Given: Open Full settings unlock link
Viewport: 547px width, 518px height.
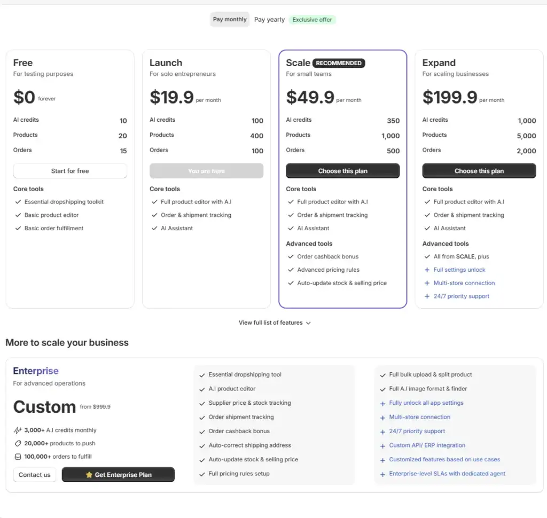Looking at the screenshot, I should 459,270.
